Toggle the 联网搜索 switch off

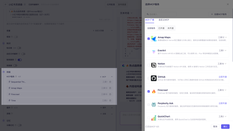pyautogui.click(x=20, y=60)
